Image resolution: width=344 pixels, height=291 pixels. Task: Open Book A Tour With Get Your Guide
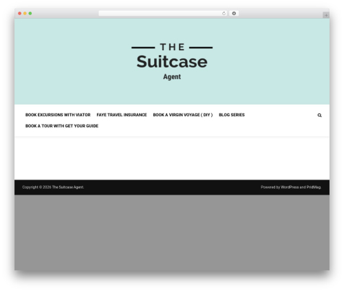tap(62, 126)
